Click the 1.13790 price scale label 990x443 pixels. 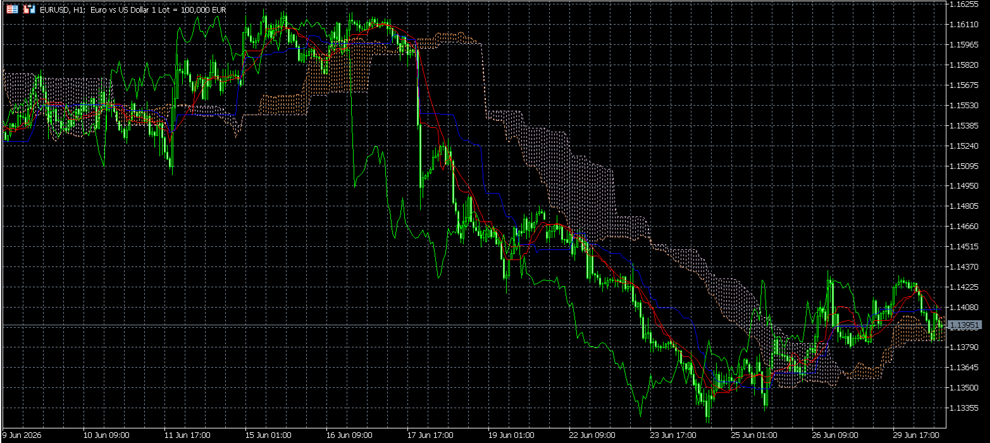tap(965, 347)
